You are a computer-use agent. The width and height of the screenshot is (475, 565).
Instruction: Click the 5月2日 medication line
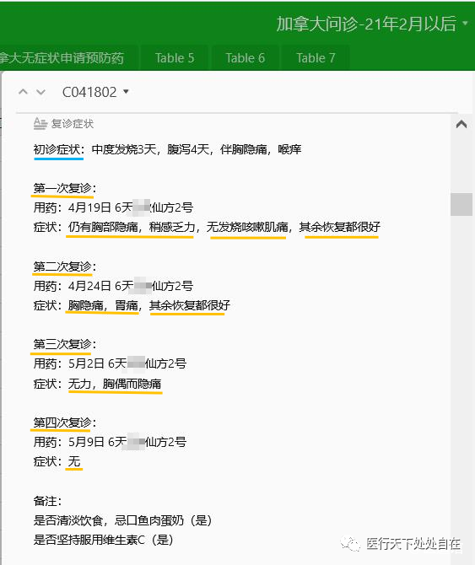tap(110, 363)
